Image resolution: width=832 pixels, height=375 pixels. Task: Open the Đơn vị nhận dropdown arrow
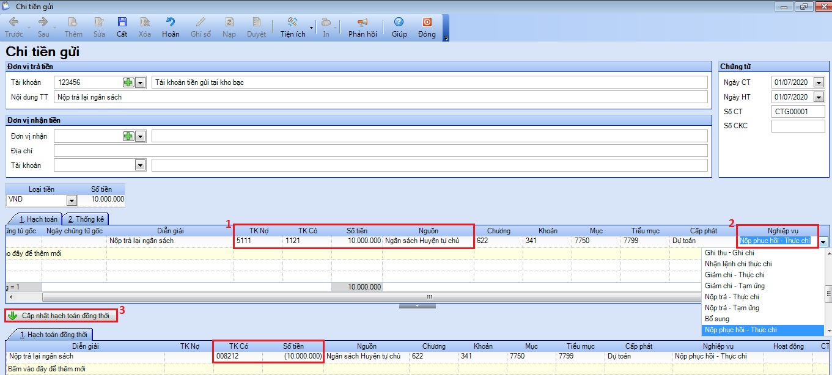coord(140,136)
